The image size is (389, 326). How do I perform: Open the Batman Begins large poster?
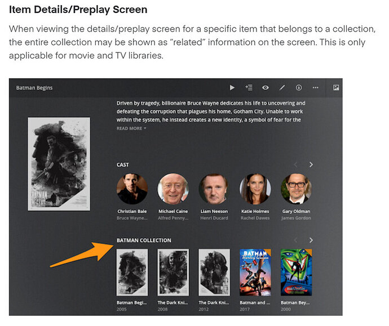59,164
